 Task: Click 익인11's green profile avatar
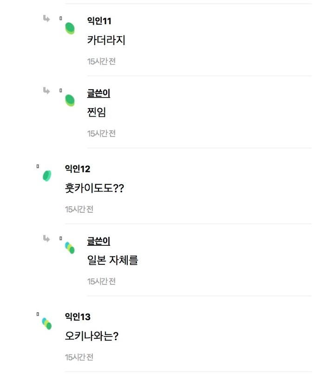tap(70, 28)
